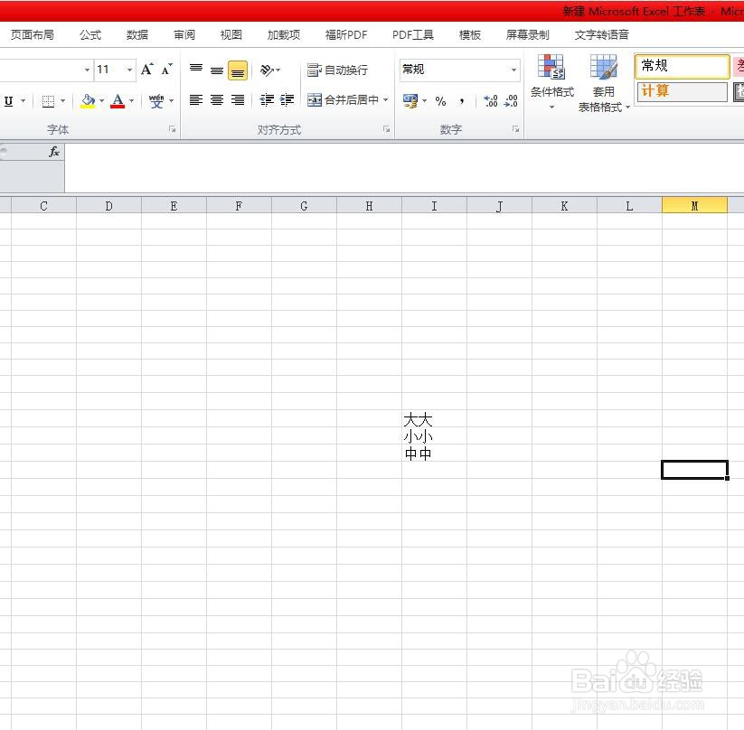Viewport: 744px width, 730px height.
Task: Align text left
Action: tap(196, 100)
